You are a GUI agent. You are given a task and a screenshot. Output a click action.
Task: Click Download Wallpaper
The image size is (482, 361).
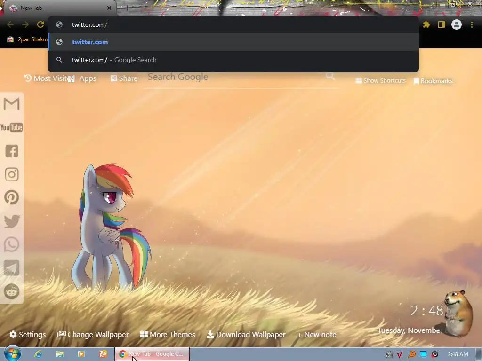(x=246, y=334)
